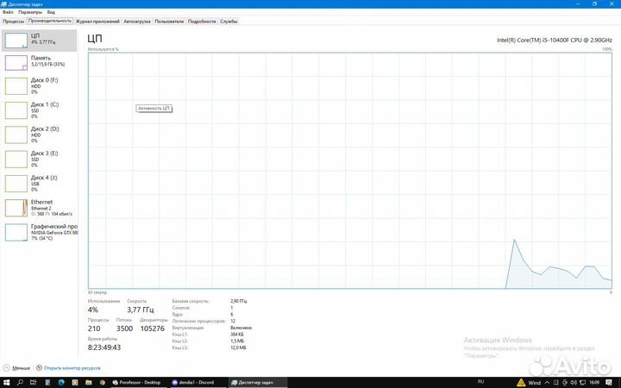Viewport: 621px width, 388px height.
Task: Open the Параметры menu
Action: pos(30,12)
